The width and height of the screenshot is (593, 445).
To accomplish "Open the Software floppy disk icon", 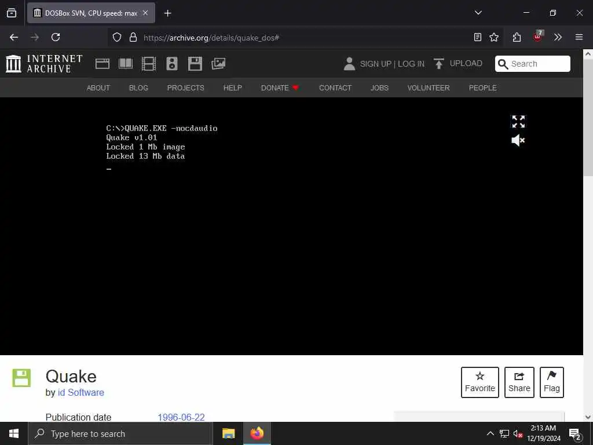I will pyautogui.click(x=195, y=64).
